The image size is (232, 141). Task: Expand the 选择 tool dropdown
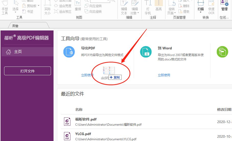coord(16,13)
